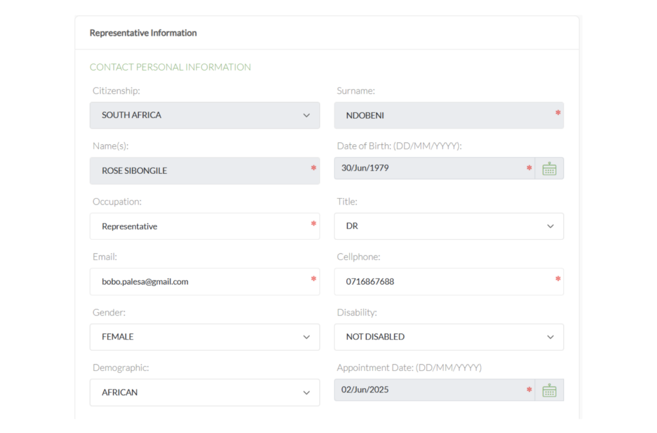Image resolution: width=657 pixels, height=433 pixels.
Task: Click the Appointment Date input field
Action: point(434,390)
